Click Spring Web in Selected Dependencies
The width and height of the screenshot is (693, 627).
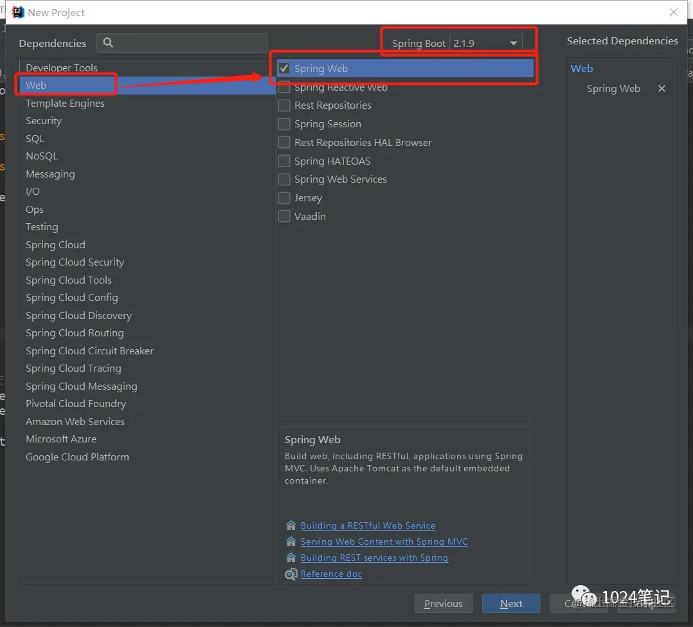click(613, 89)
